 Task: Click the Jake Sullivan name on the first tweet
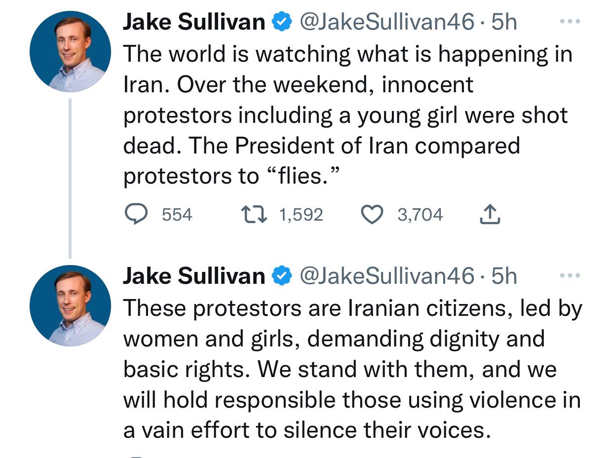coord(193,23)
